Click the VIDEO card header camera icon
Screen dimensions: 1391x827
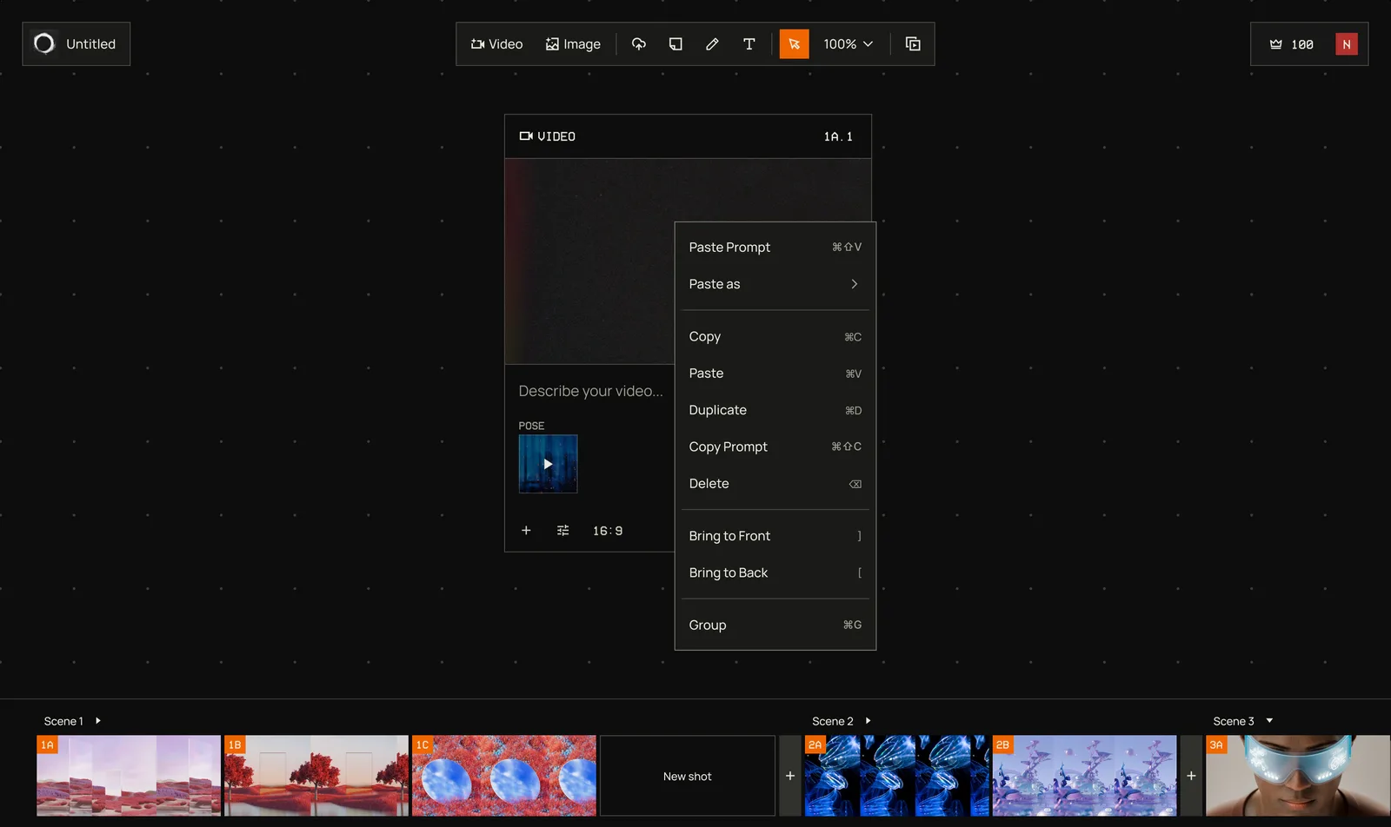pos(526,136)
